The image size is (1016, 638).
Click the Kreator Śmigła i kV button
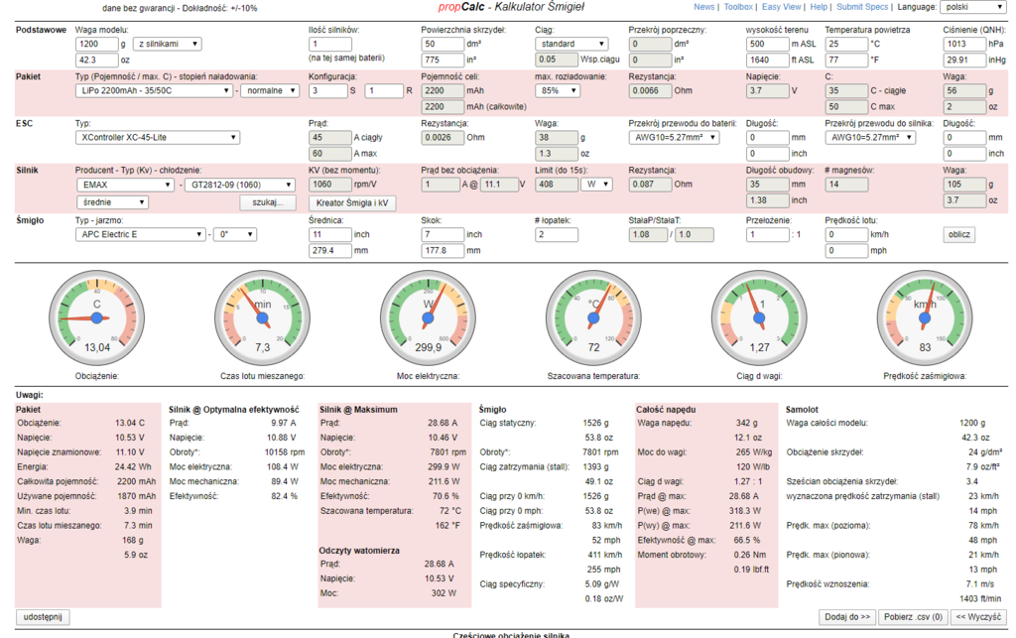point(354,202)
